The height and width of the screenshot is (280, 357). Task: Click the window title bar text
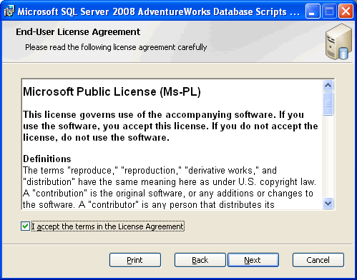159,11
